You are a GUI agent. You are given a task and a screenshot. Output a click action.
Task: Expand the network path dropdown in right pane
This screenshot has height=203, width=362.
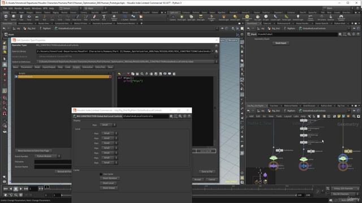348,29
